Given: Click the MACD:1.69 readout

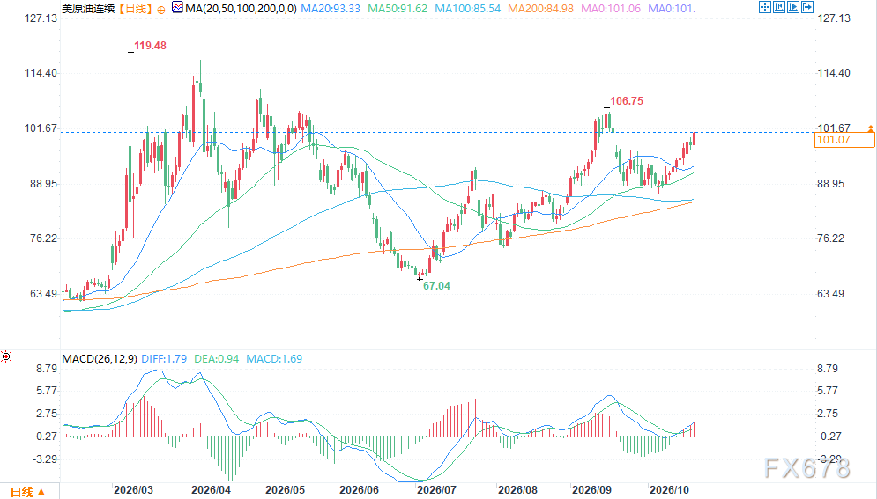Looking at the screenshot, I should tap(274, 359).
